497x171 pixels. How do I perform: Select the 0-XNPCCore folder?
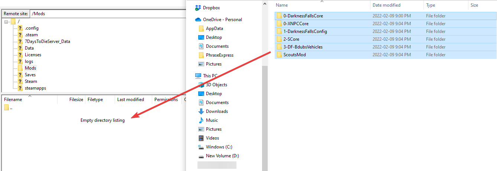tap(385, 24)
